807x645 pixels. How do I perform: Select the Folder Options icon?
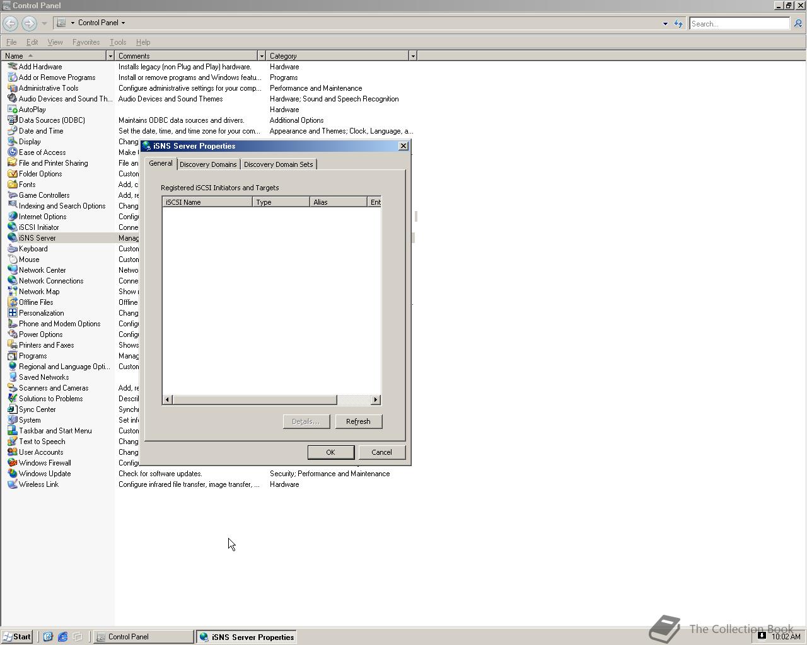pos(12,174)
